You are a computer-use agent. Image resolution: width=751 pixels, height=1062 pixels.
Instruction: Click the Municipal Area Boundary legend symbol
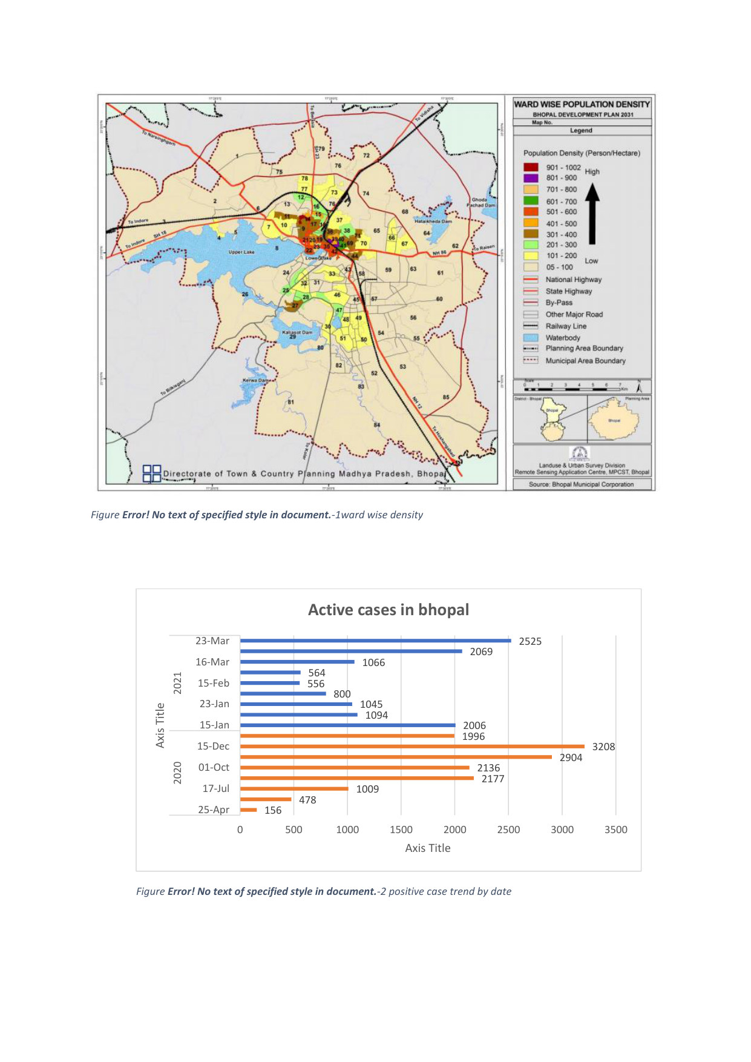pos(531,360)
